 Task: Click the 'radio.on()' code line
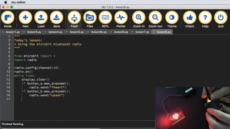tap(23, 72)
